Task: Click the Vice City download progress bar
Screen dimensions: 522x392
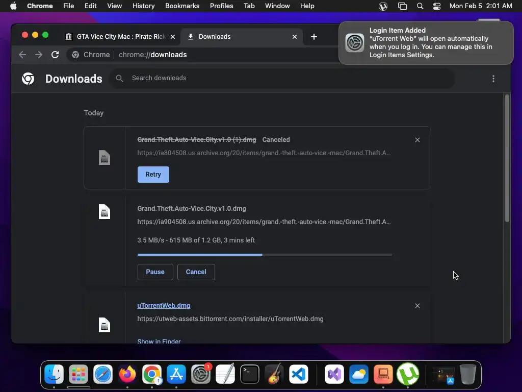Action: (x=265, y=255)
